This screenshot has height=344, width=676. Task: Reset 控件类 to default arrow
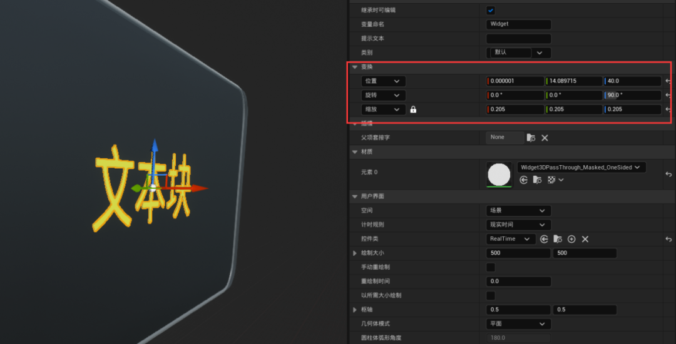pos(668,239)
